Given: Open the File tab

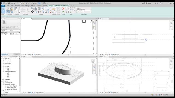Looking at the screenshot, I should pyautogui.click(x=3, y=6).
